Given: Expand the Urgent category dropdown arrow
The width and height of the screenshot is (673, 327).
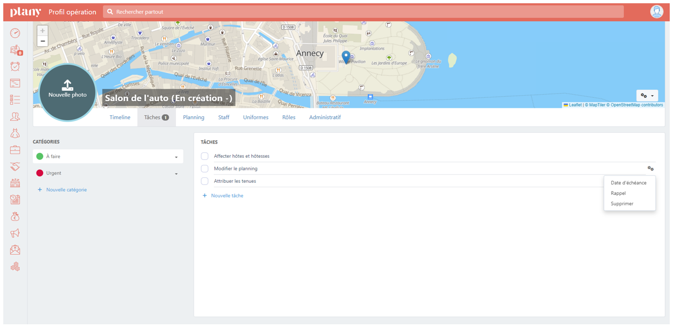Looking at the screenshot, I should (176, 174).
